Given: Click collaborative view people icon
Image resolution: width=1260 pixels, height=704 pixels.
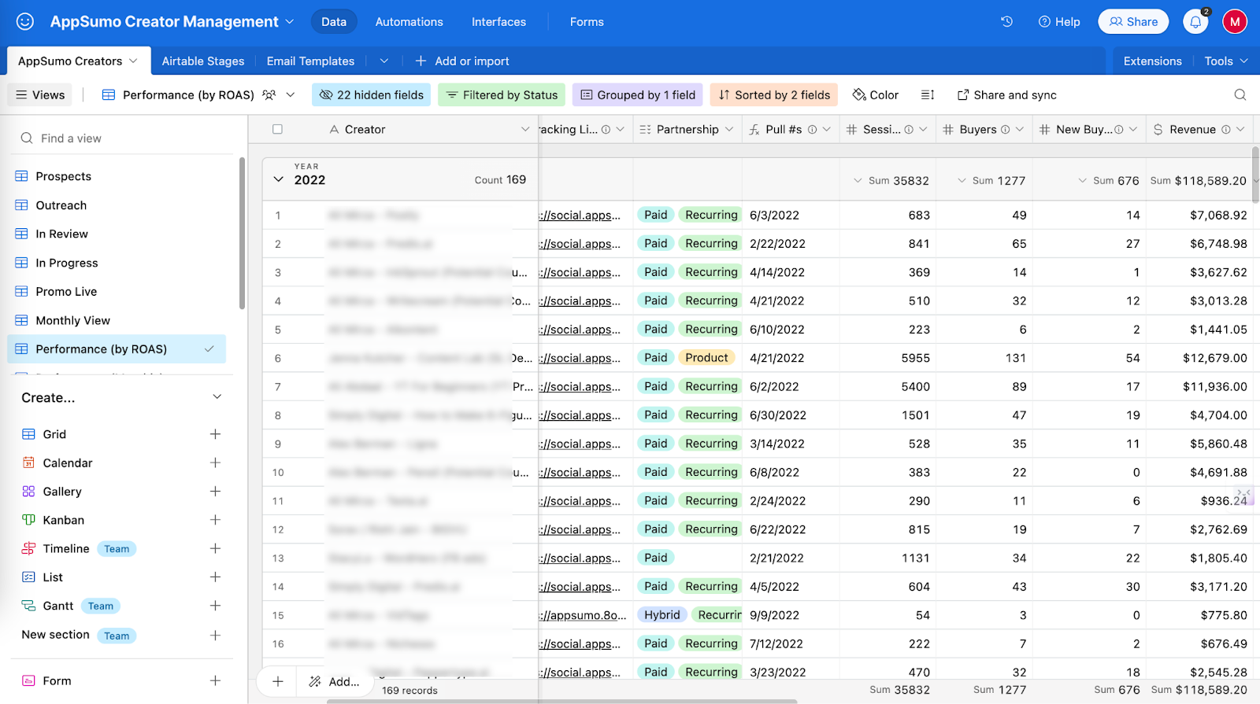Looking at the screenshot, I should (269, 95).
